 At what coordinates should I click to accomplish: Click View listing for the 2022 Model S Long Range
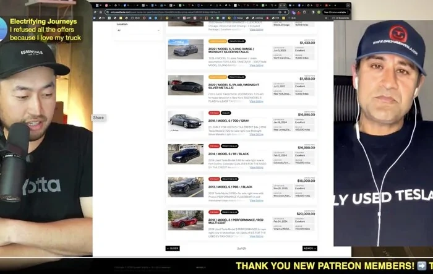256,66
